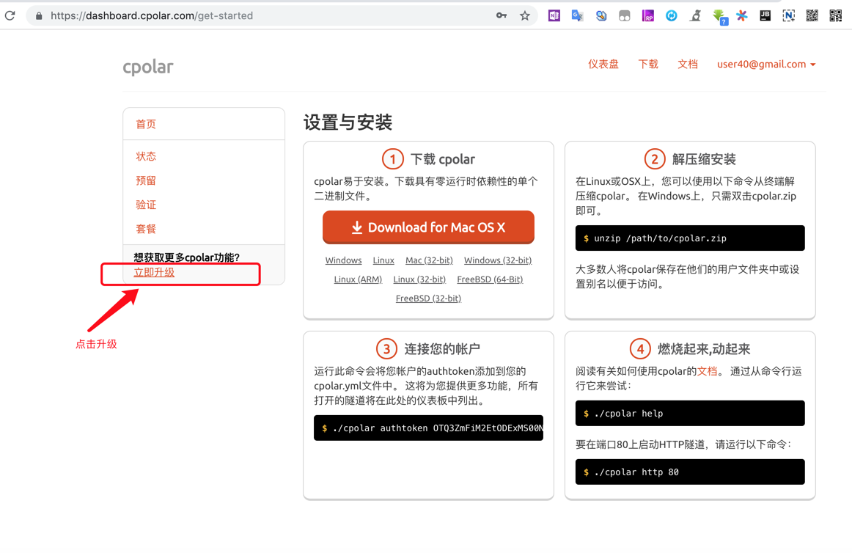Expand the user40@gmail.com account menu
Viewport: 852px width, 553px height.
point(766,64)
